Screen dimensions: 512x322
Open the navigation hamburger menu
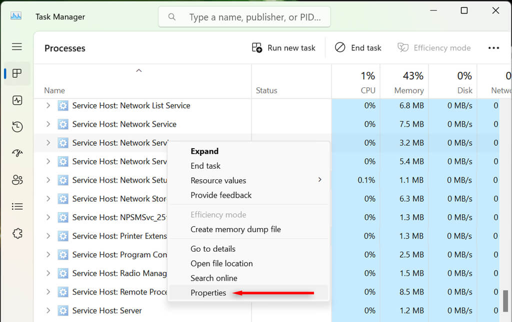[x=16, y=46]
